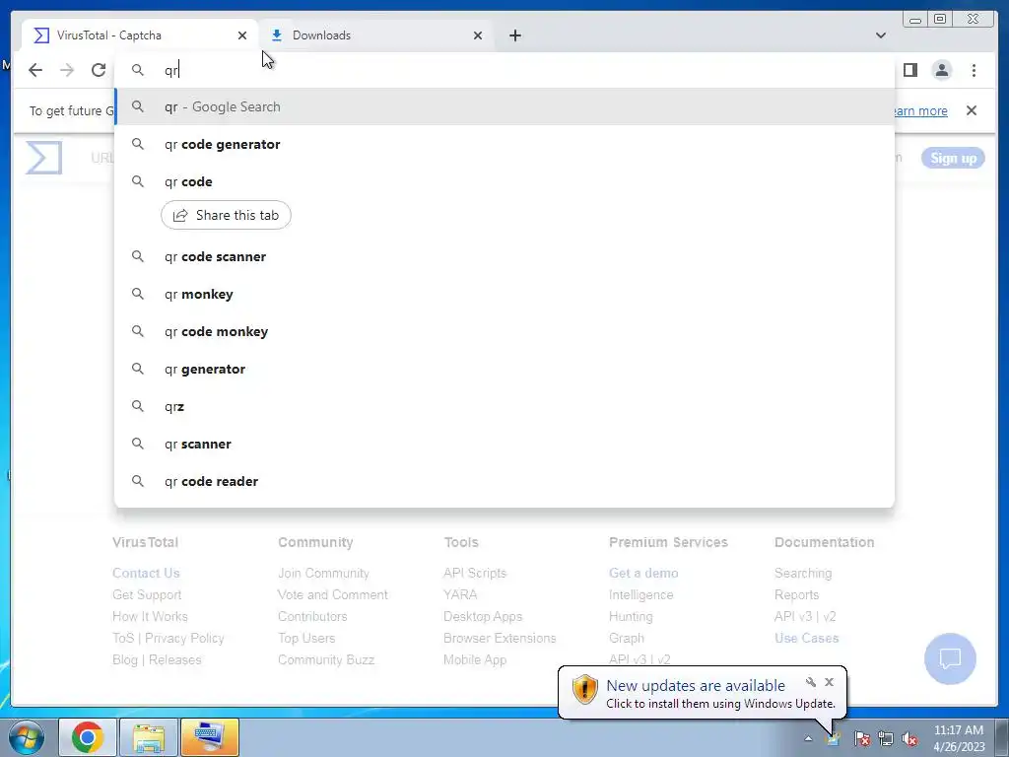Open the Browser Extensions link

[500, 638]
